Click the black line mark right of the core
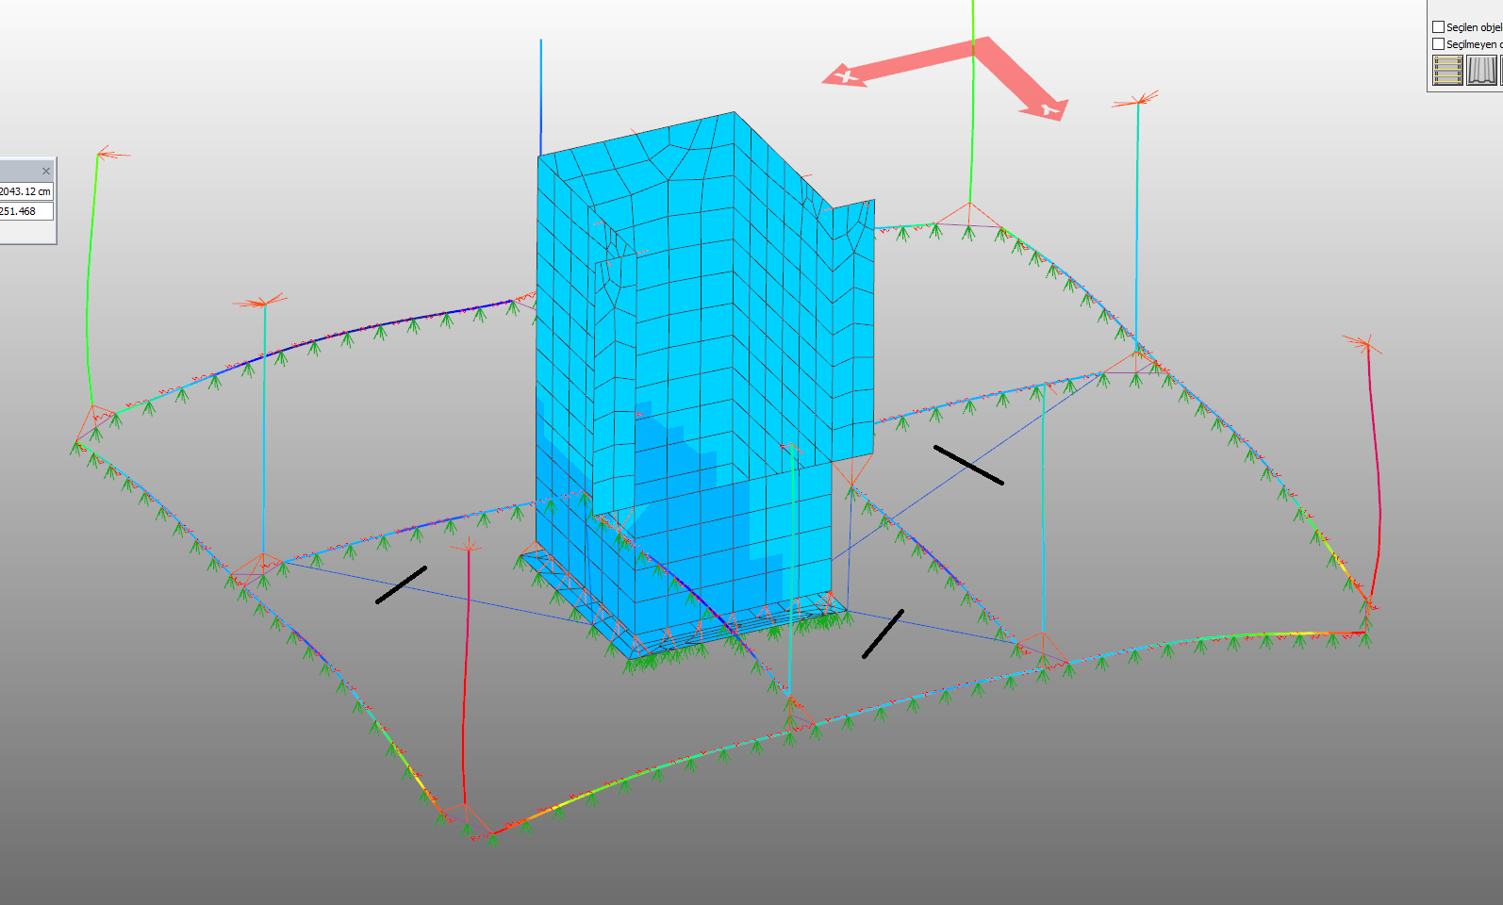The image size is (1503, 905). [968, 465]
